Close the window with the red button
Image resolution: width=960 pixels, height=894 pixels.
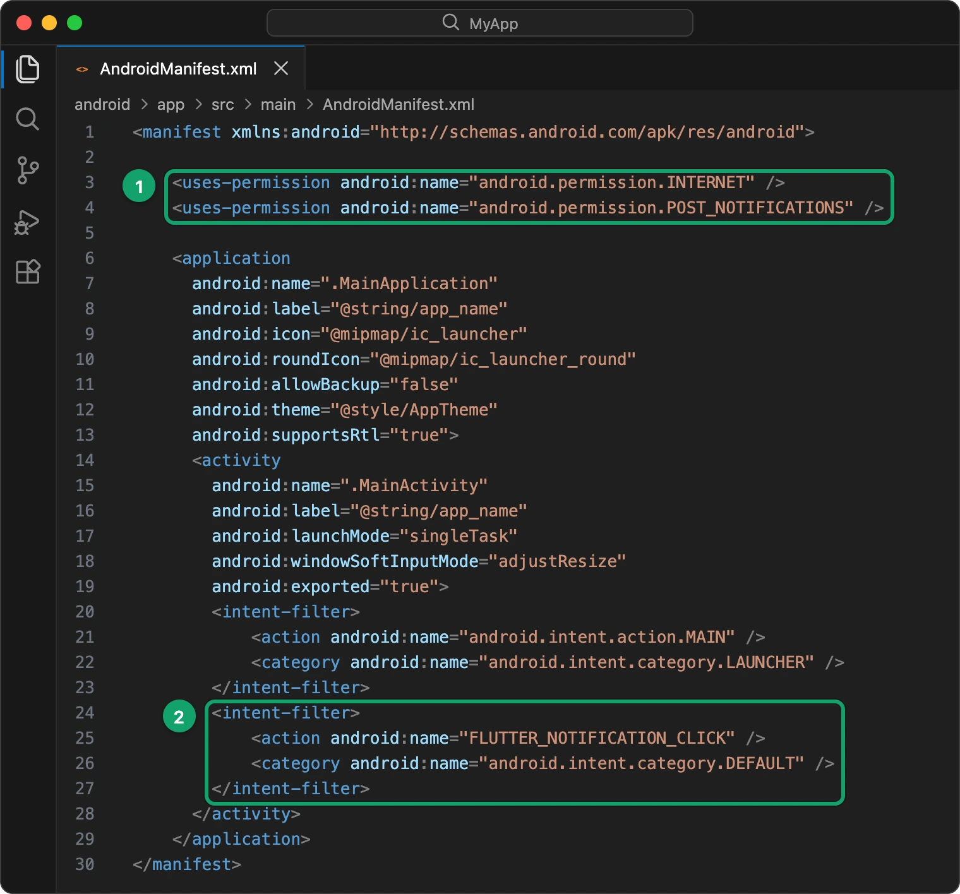pos(24,23)
